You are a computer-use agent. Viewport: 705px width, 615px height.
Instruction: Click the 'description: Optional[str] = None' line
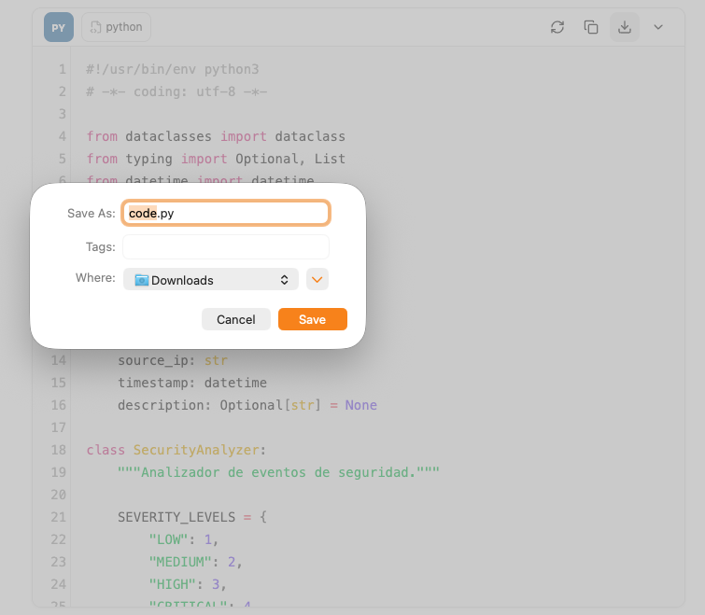click(x=247, y=405)
